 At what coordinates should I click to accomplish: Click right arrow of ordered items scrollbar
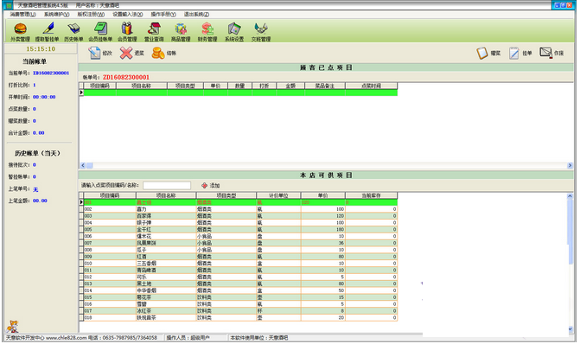coord(570,165)
